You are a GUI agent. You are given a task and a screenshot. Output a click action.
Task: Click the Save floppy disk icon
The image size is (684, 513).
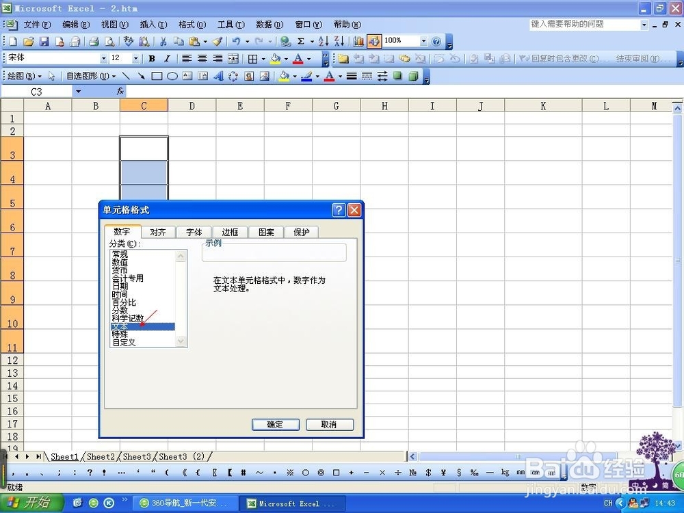[x=44, y=42]
